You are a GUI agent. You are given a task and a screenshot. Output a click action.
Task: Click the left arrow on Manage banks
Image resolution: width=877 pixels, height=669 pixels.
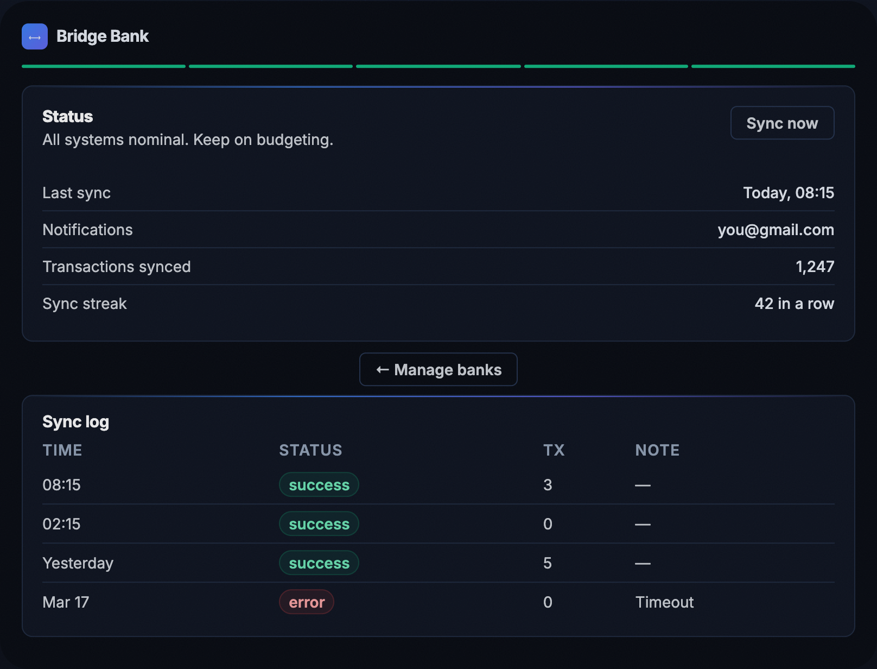tap(382, 369)
